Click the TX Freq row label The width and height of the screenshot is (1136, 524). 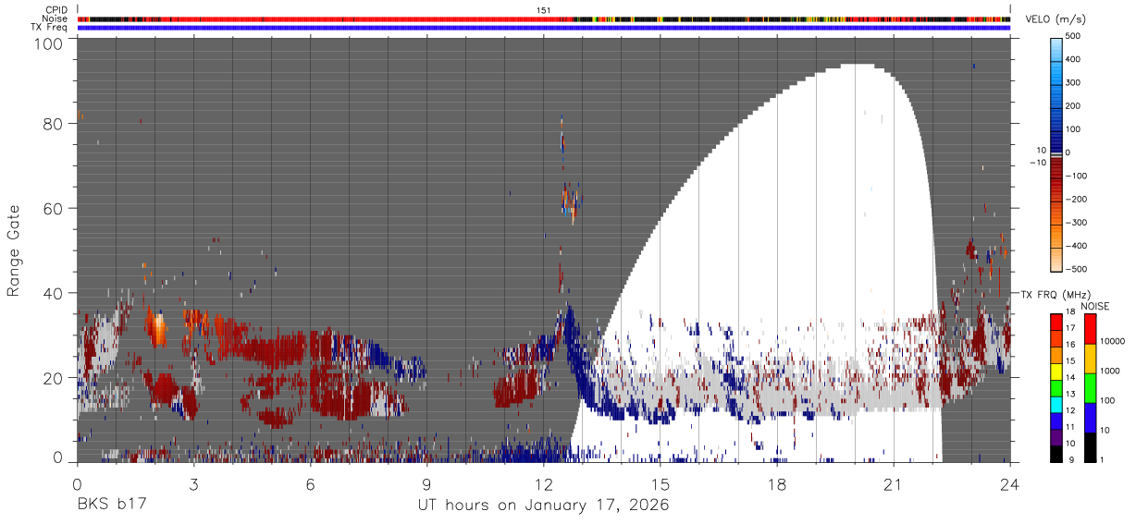click(x=49, y=27)
